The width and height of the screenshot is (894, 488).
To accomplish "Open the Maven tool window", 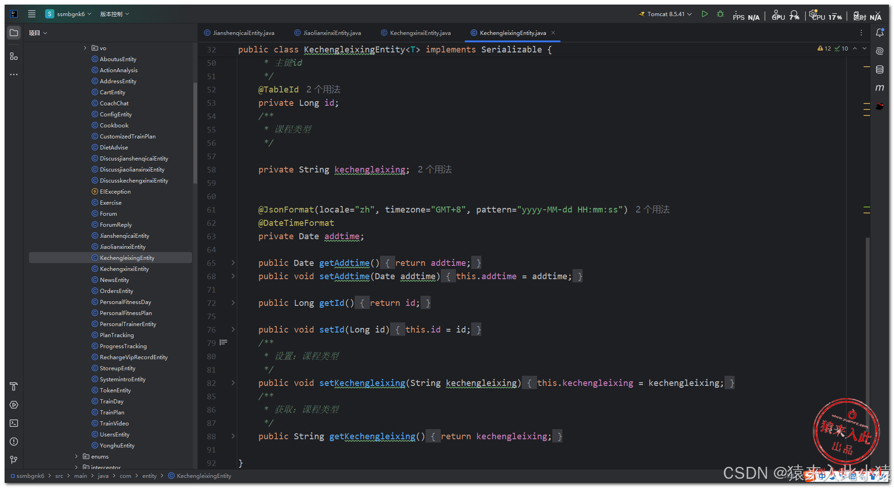I will click(x=880, y=88).
